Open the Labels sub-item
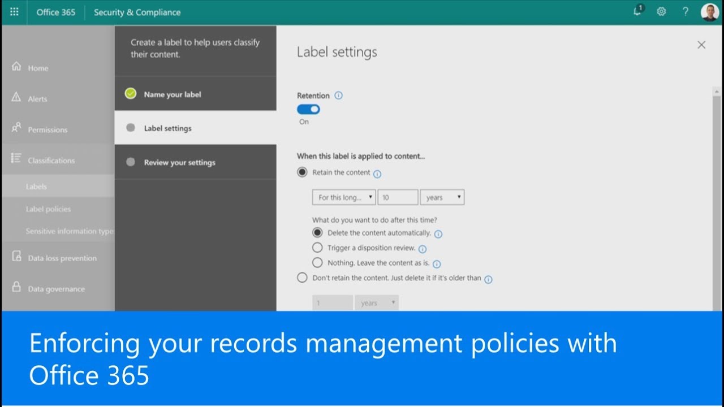 [x=58, y=186]
